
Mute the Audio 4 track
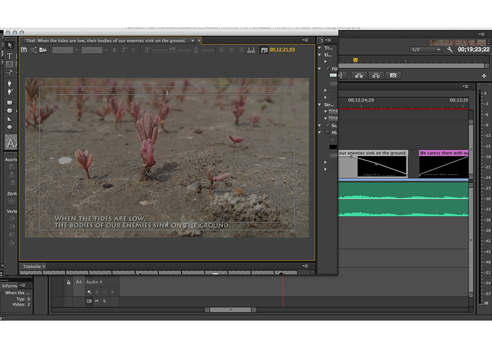97,301
